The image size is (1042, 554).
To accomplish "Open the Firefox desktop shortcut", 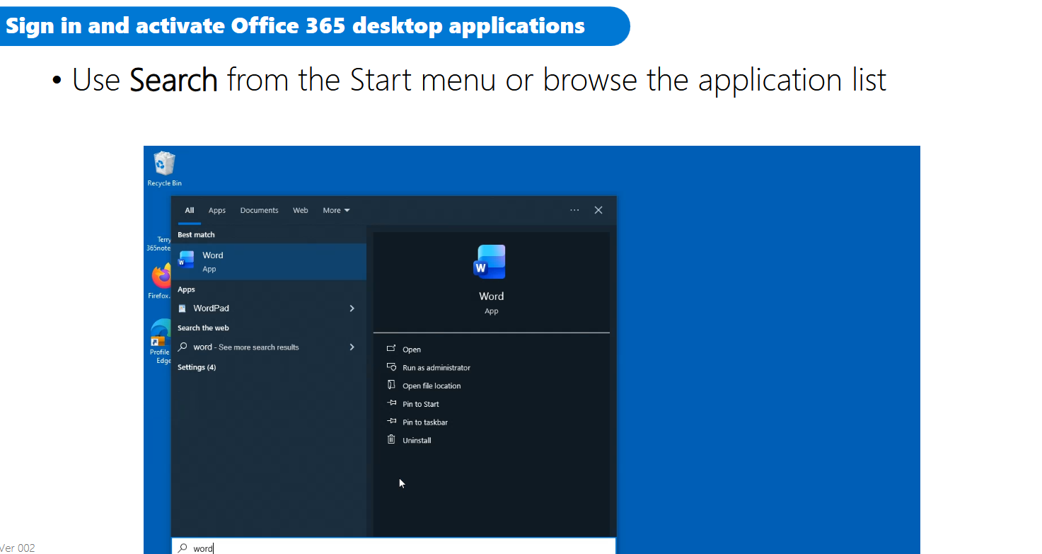I will click(161, 282).
